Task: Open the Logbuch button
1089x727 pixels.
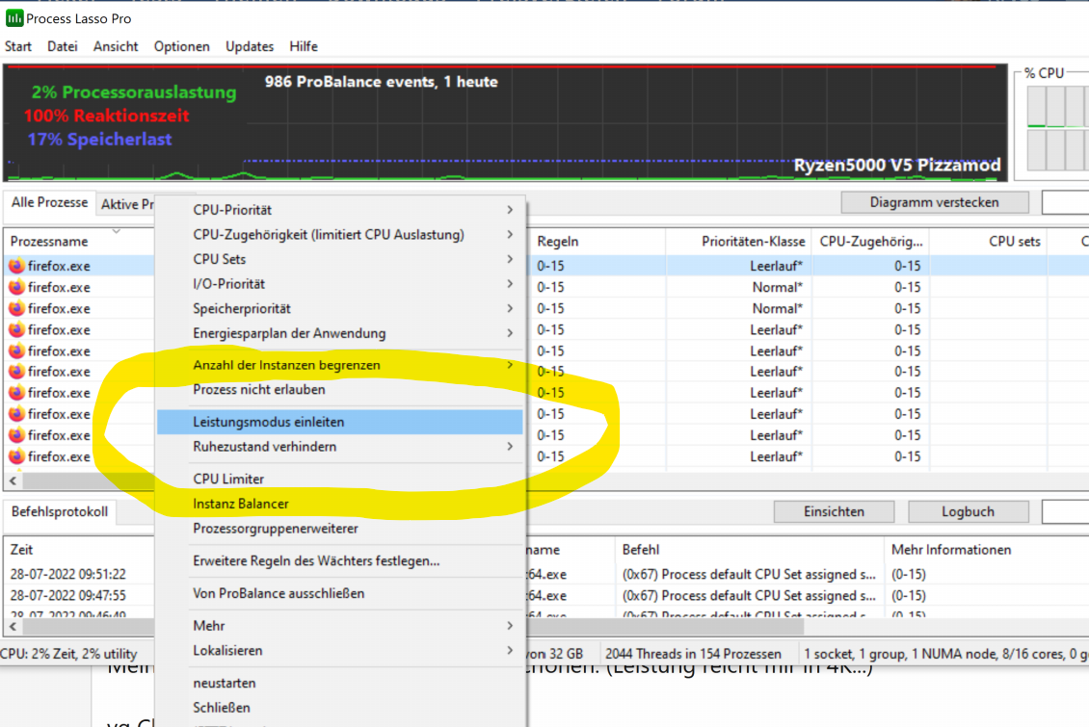Action: pyautogui.click(x=969, y=512)
